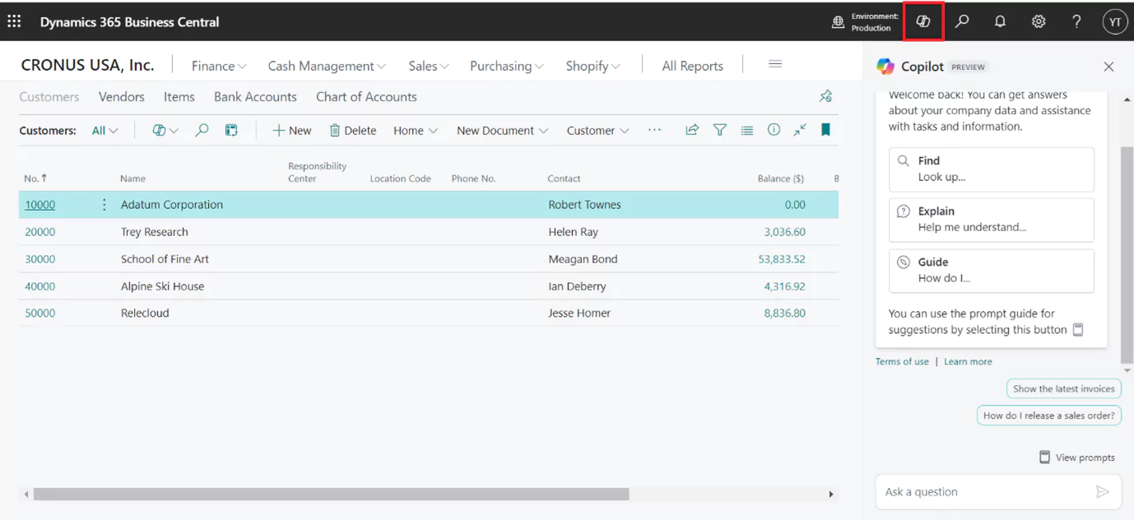This screenshot has height=520, width=1134.
Task: Open the settings gear
Action: tap(1039, 22)
